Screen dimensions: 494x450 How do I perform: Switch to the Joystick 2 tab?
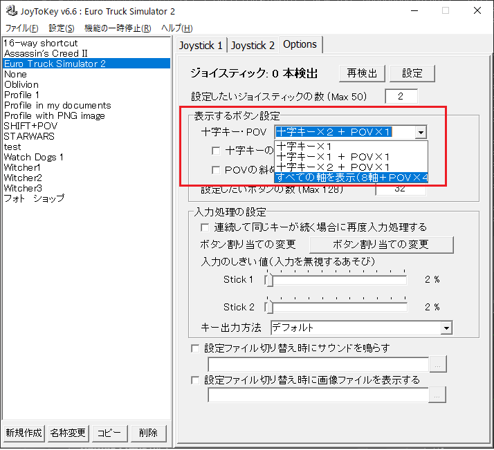[x=253, y=46]
